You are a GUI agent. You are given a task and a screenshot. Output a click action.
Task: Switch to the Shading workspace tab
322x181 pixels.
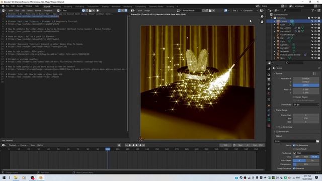[x=105, y=7]
